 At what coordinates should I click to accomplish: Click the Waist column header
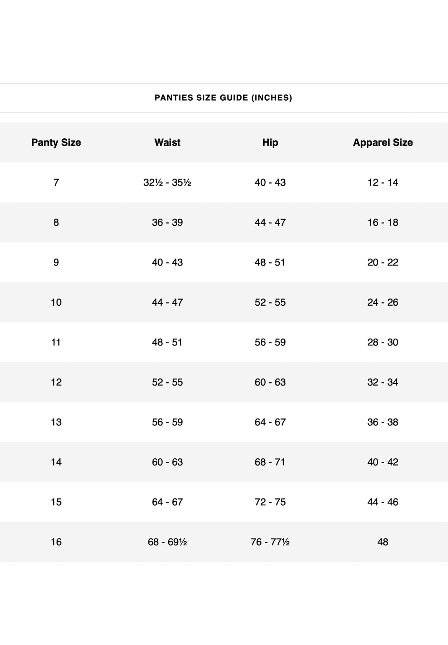[167, 143]
